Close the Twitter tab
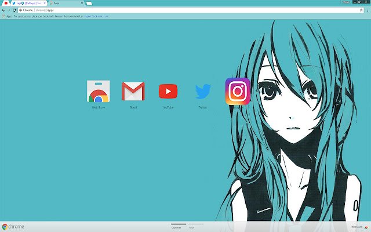Viewport: 371px width, 232px height. coord(45,3)
